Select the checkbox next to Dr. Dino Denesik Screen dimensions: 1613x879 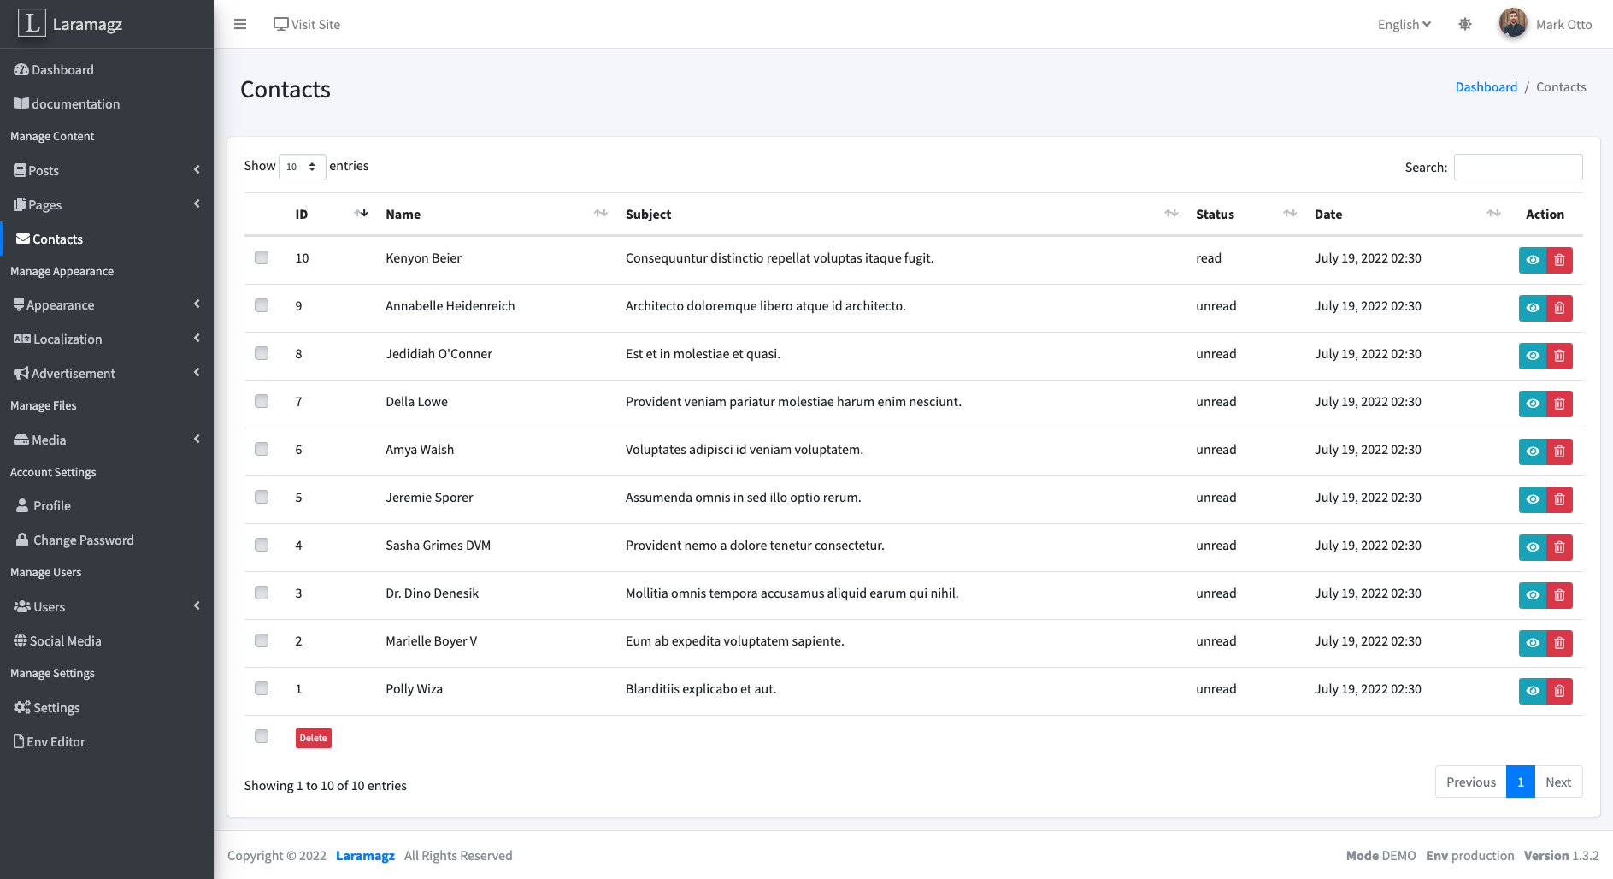point(262,592)
